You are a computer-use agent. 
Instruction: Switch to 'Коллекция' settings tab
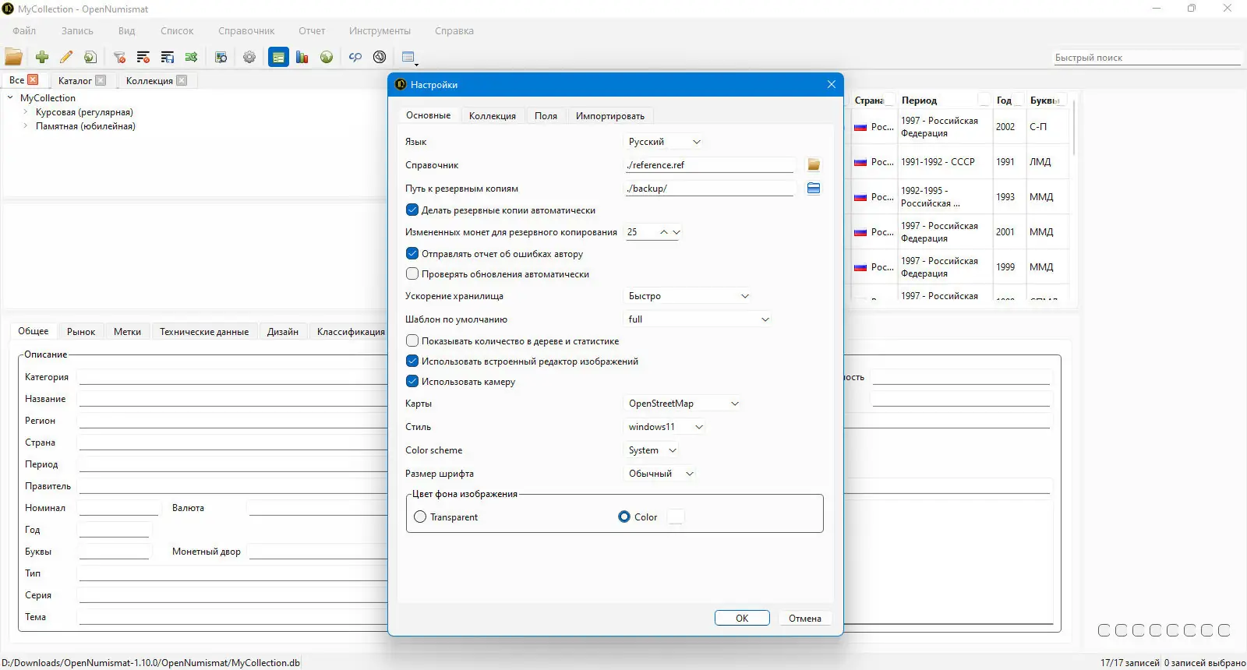tap(493, 115)
